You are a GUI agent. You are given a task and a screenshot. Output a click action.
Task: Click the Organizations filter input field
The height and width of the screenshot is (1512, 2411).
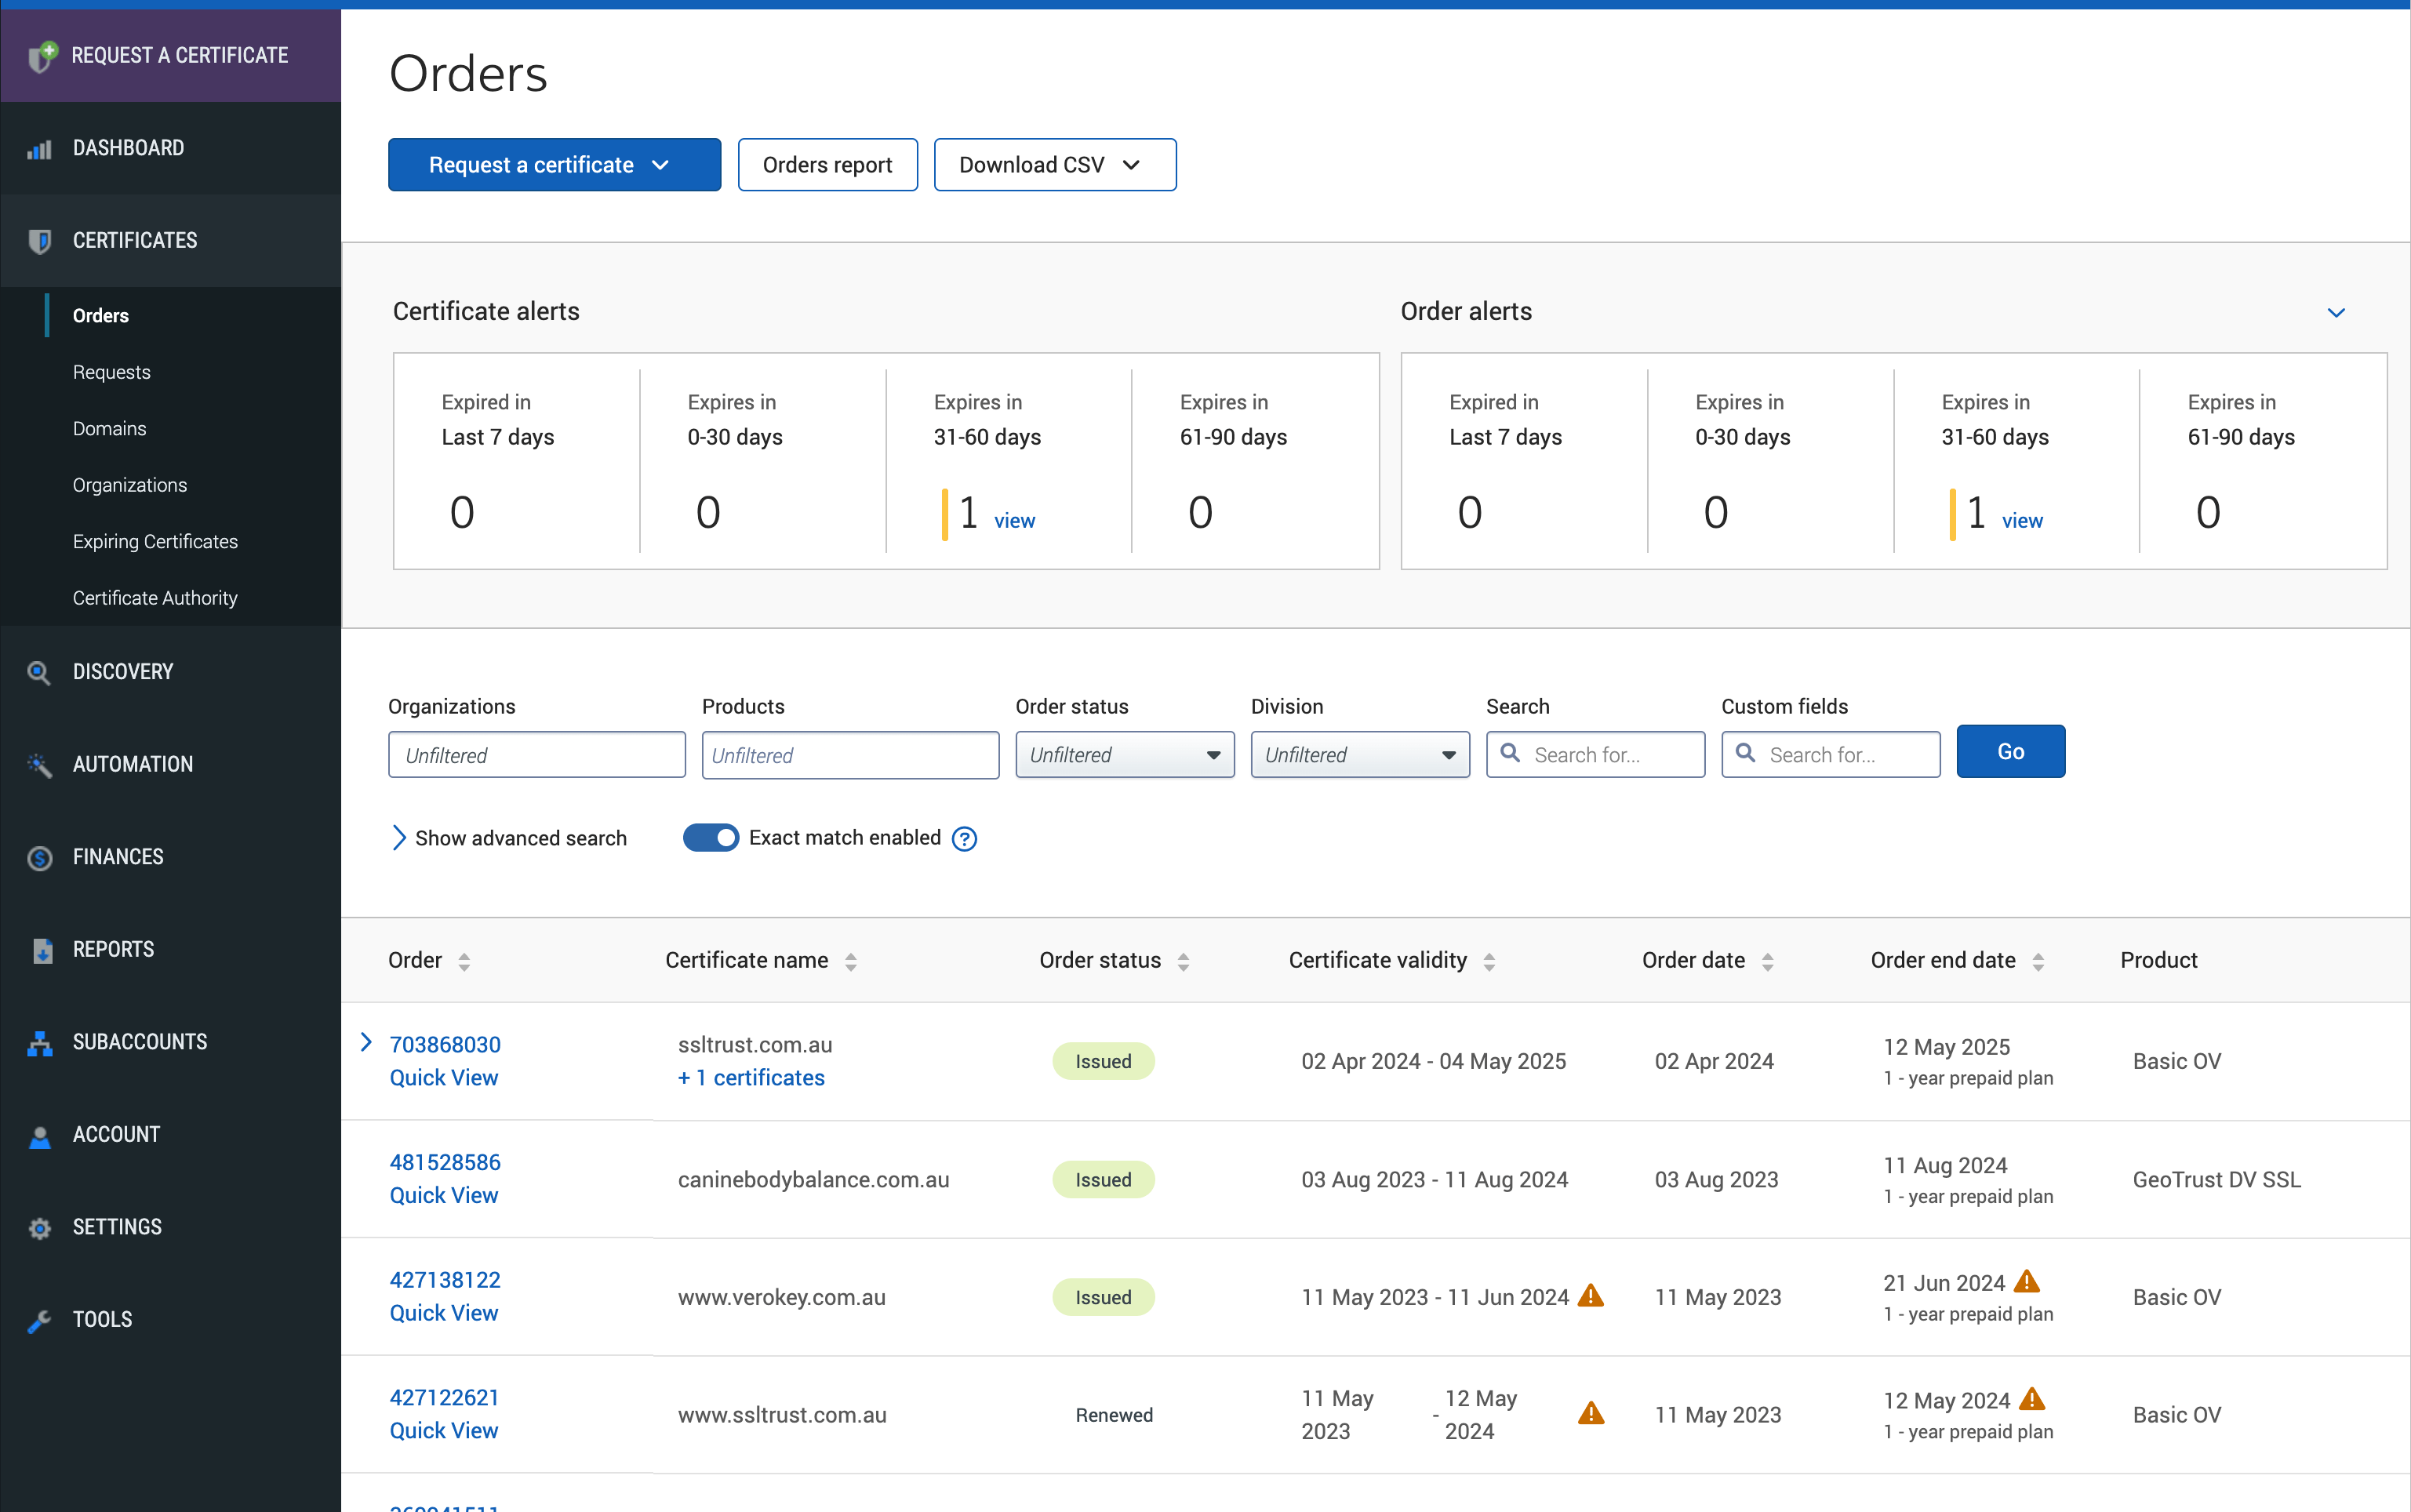click(x=536, y=755)
